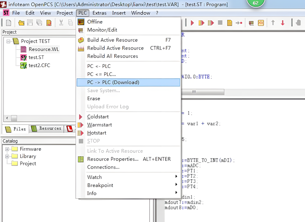The image size is (305, 222).
Task: Click the Cut scissors toolbar icon
Action: tap(61, 23)
